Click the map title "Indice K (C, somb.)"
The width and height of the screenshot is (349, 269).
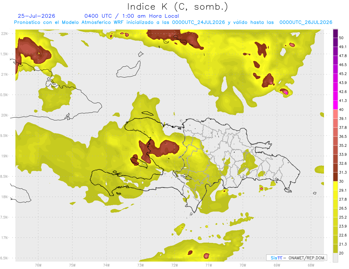177,7
